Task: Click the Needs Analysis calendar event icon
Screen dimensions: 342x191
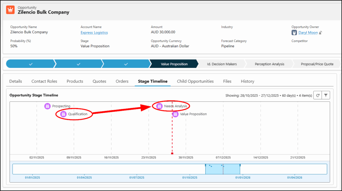Action: click(160, 106)
